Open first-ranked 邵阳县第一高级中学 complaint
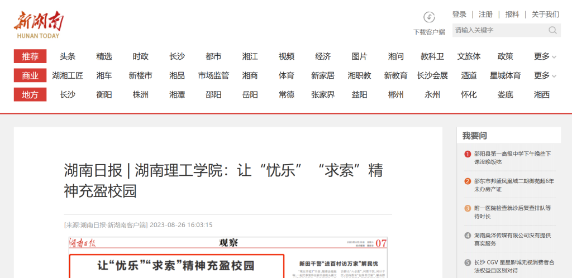This screenshot has height=278, width=572. coord(512,157)
